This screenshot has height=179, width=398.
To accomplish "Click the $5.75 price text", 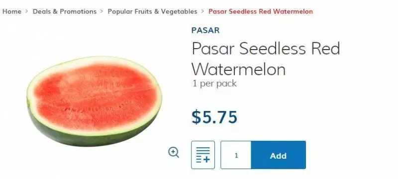I will 214,118.
